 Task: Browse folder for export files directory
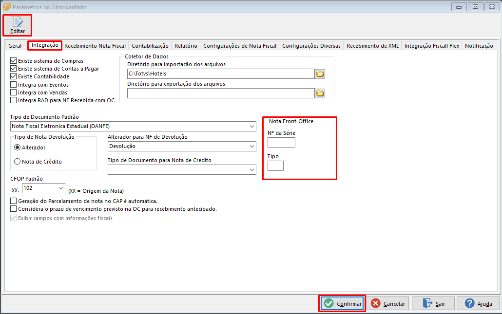pos(320,93)
